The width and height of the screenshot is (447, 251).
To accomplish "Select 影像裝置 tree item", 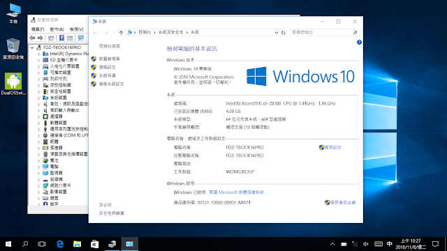I will point(58,192).
